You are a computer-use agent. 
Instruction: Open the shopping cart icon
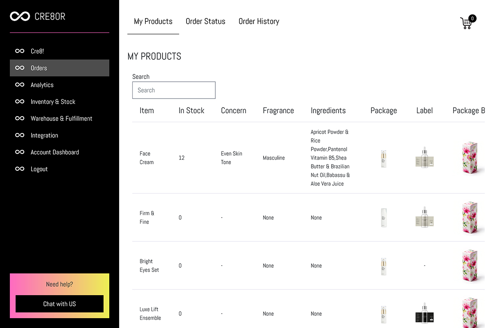point(467,23)
